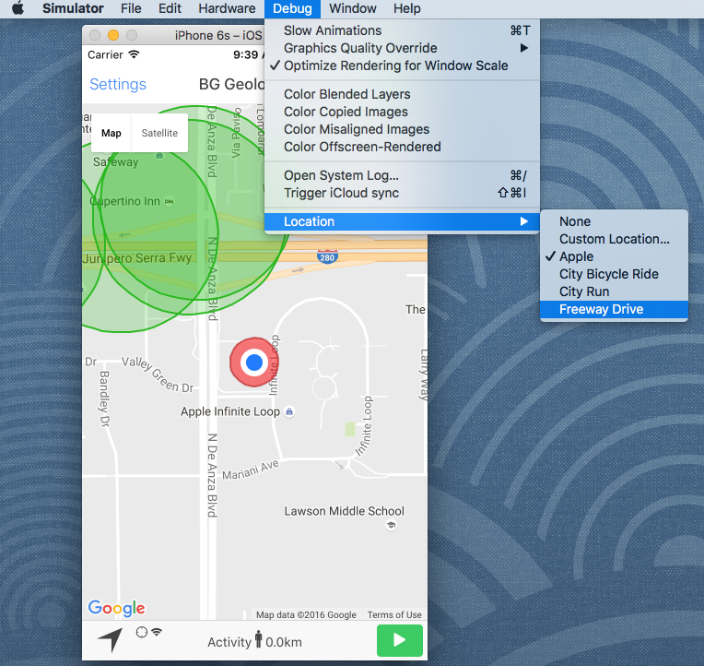Open the Apple menu
Image resolution: width=704 pixels, height=666 pixels.
[x=18, y=8]
